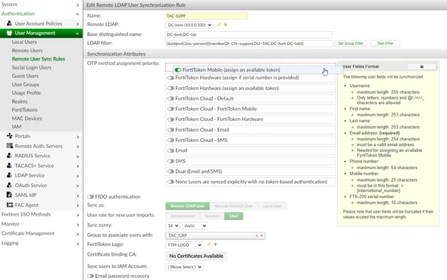Viewport: 447px width, 280px height.
Task: Open FortiTokens page
Action: pos(24,110)
